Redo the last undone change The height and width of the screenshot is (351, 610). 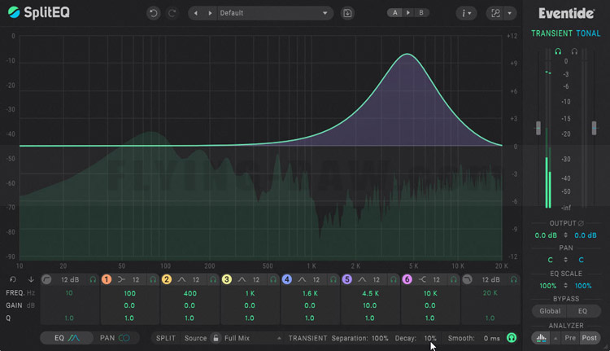point(172,13)
